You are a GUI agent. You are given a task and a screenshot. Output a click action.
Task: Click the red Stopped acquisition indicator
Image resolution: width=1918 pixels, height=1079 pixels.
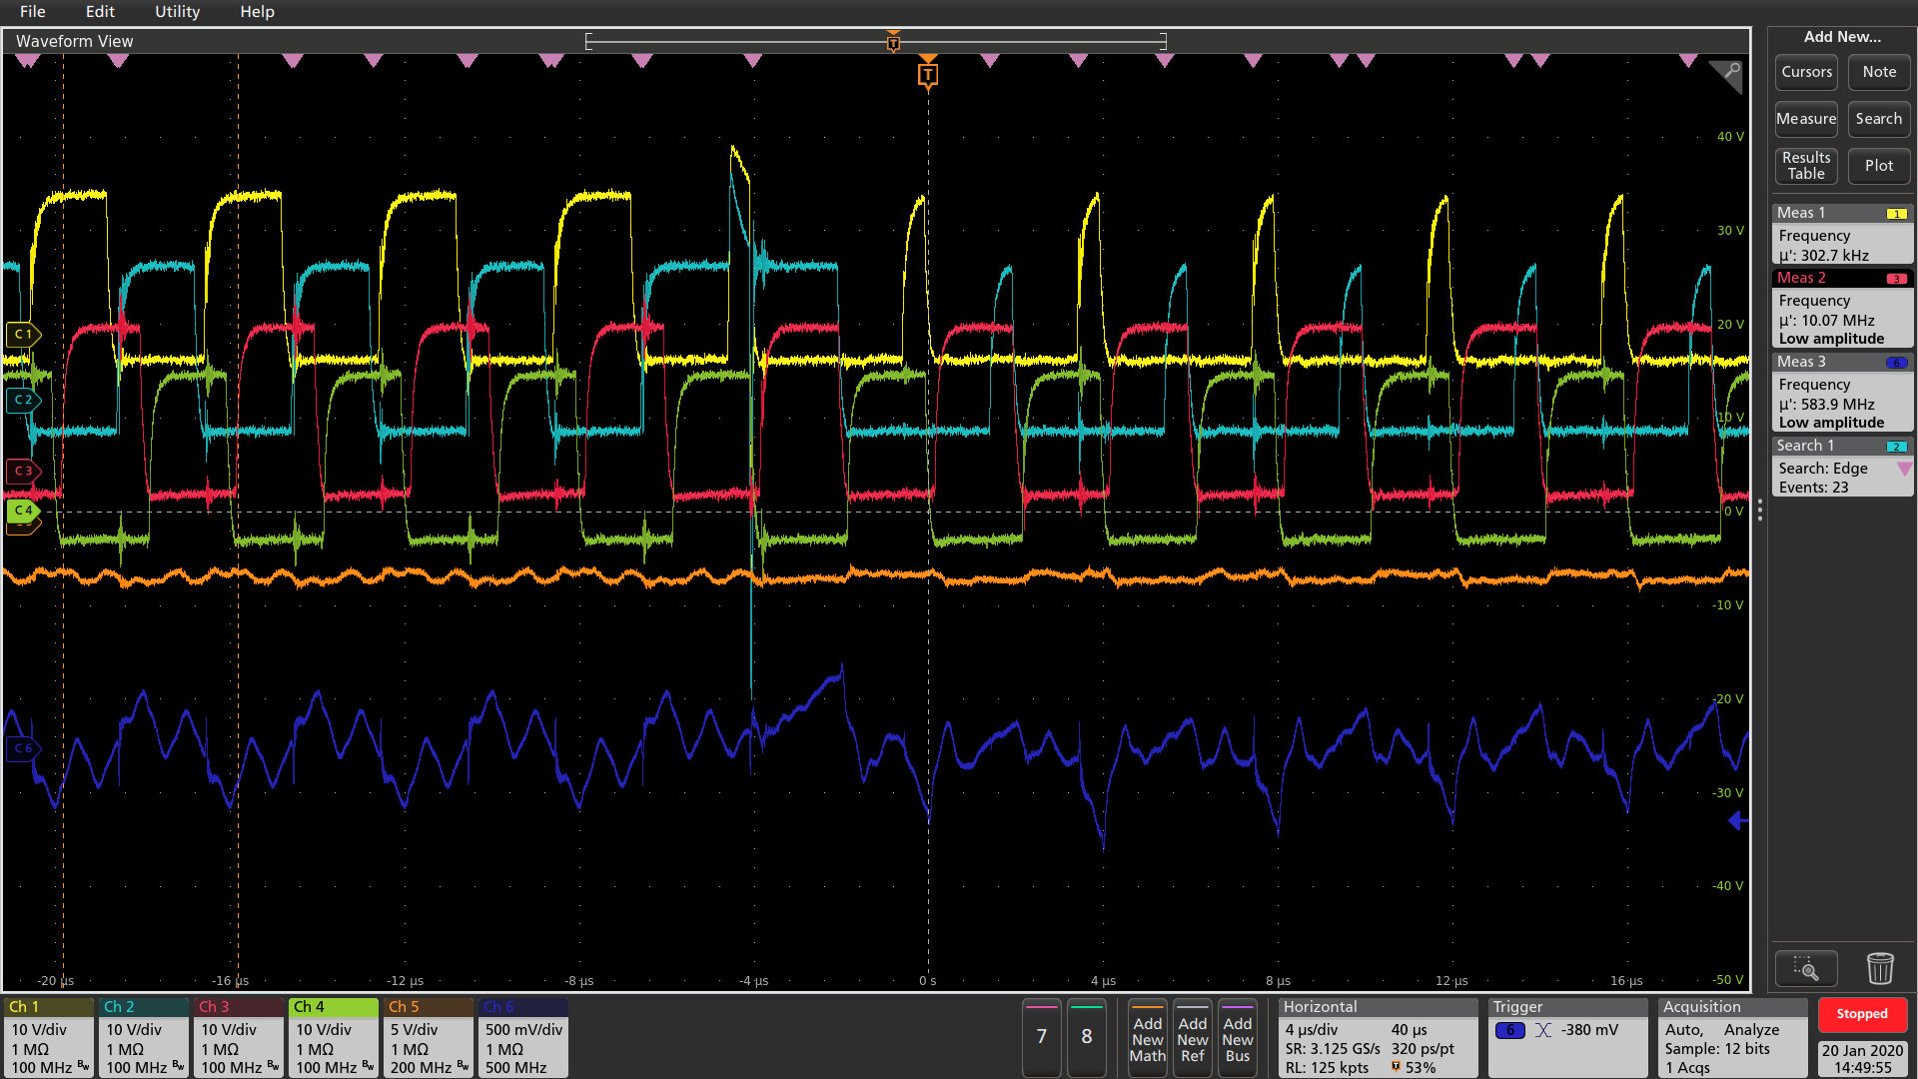click(1862, 1014)
